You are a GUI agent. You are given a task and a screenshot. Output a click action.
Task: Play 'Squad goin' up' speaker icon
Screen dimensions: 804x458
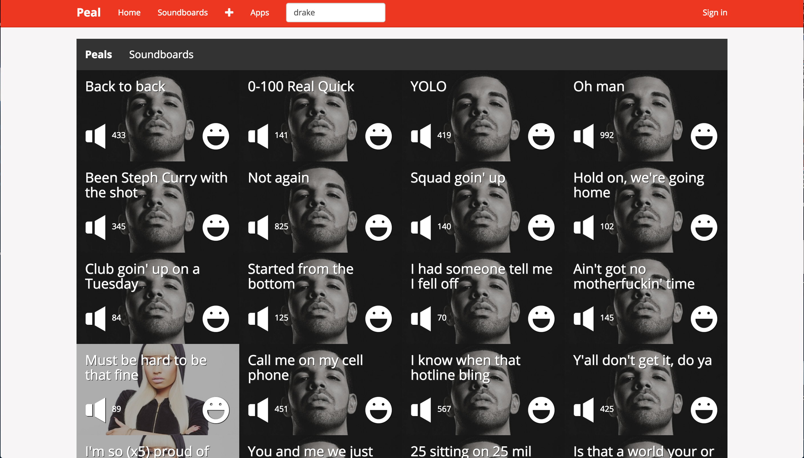click(x=421, y=227)
